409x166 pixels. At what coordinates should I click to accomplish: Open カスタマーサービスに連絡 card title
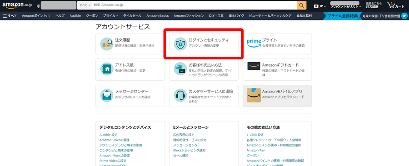tap(211, 92)
